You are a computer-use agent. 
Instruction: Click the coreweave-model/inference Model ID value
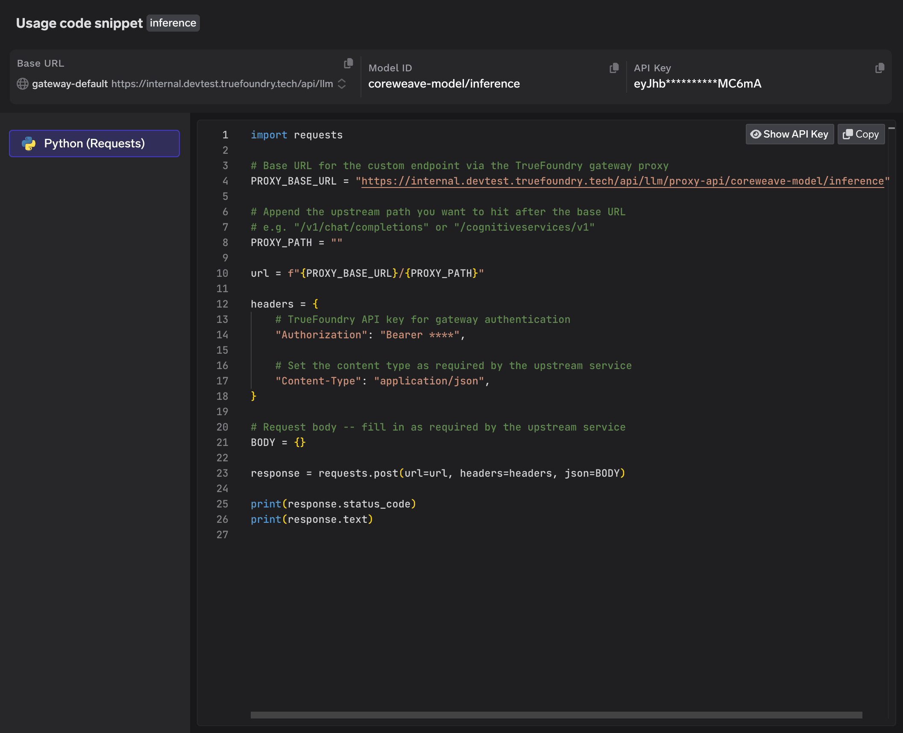pyautogui.click(x=444, y=84)
